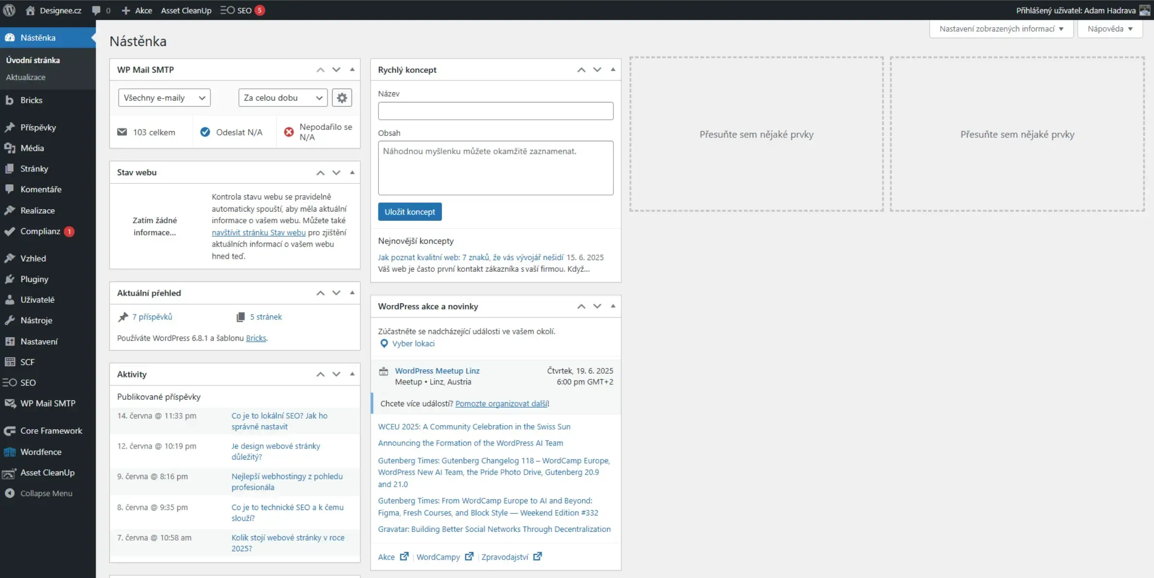Toggle the Aktivity panel collapse triangle
This screenshot has width=1154, height=578.
tap(352, 374)
